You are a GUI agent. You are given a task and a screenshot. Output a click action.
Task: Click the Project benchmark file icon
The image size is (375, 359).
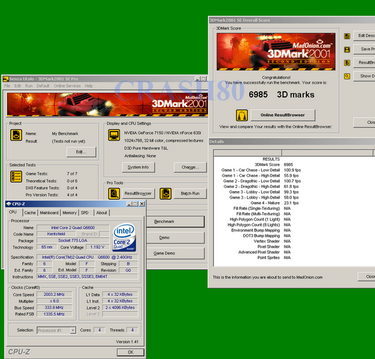[16, 135]
